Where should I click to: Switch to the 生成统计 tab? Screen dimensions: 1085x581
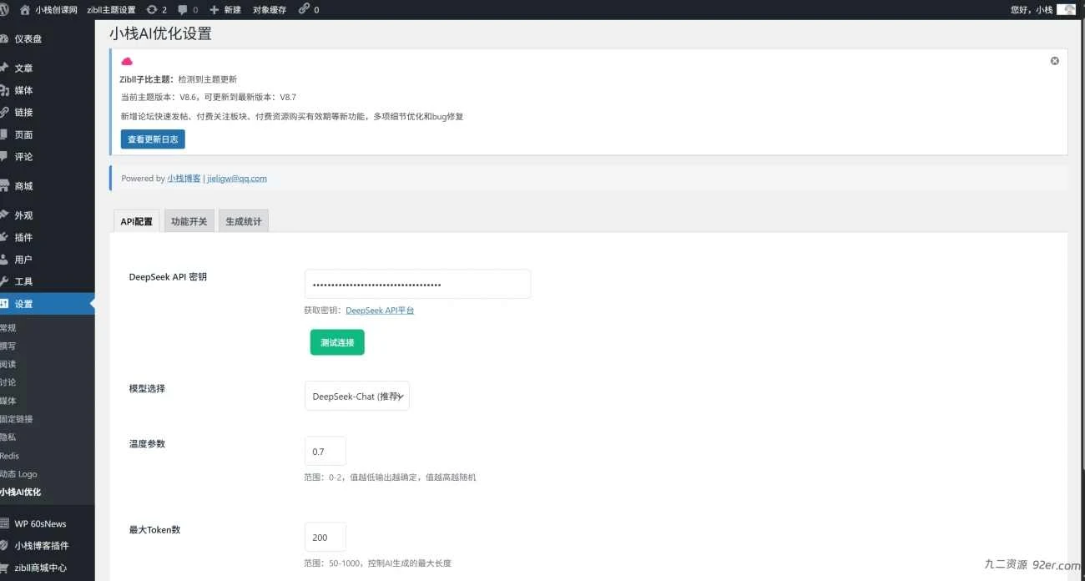coord(244,221)
